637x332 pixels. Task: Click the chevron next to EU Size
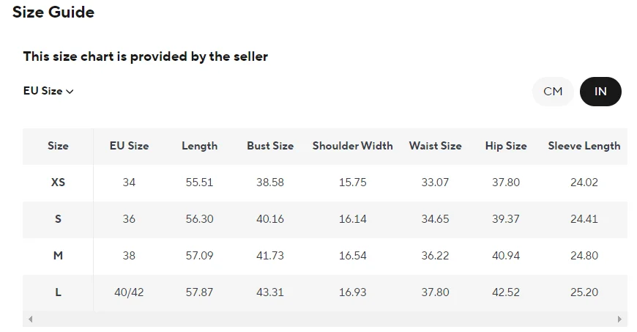(x=70, y=92)
